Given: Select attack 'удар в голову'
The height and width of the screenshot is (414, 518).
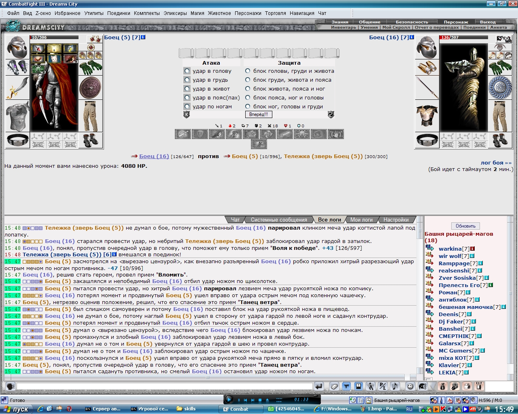Looking at the screenshot, I should pyautogui.click(x=187, y=71).
